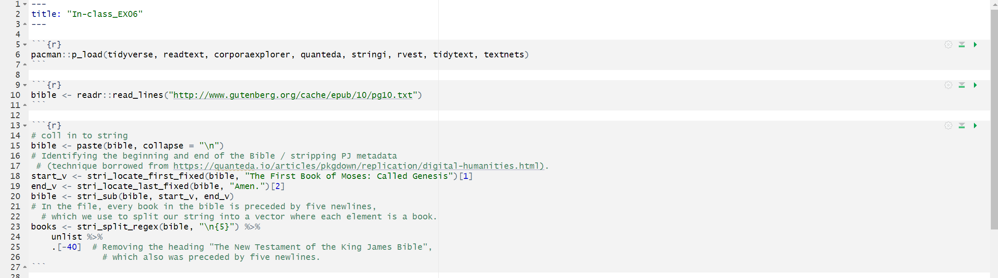
Task: Run the bible read_lines code chunk
Action: (975, 85)
